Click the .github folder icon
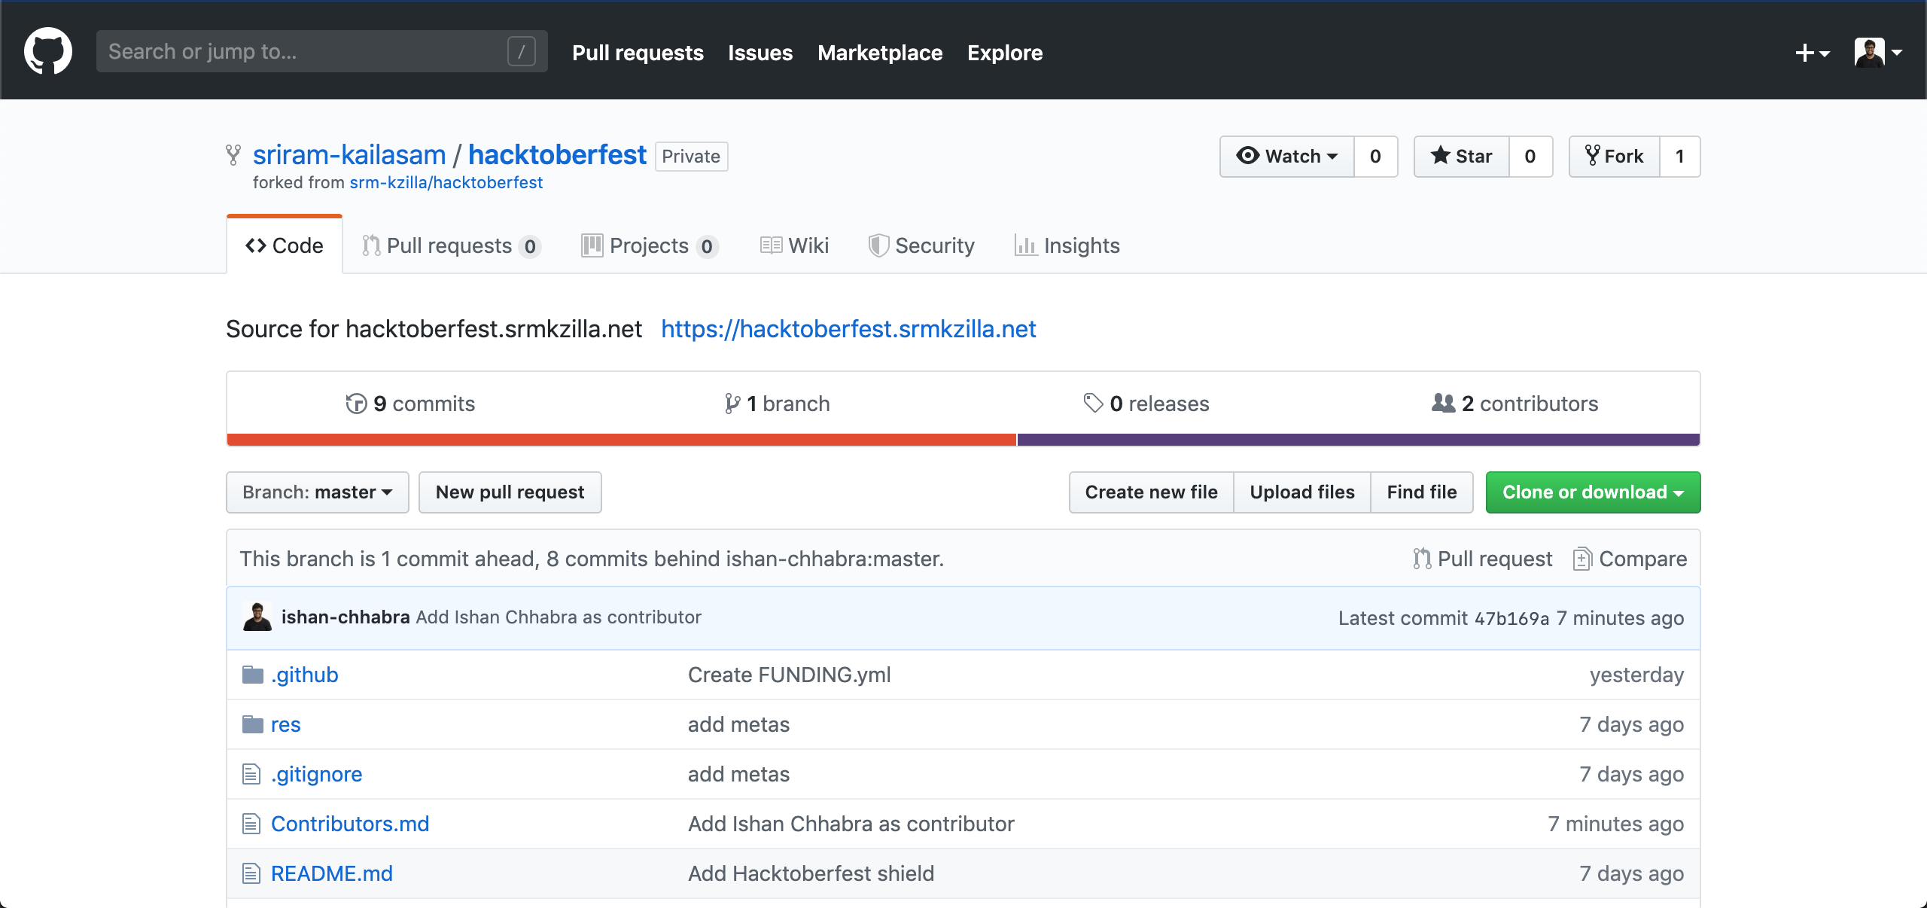Image resolution: width=1927 pixels, height=908 pixels. tap(252, 675)
